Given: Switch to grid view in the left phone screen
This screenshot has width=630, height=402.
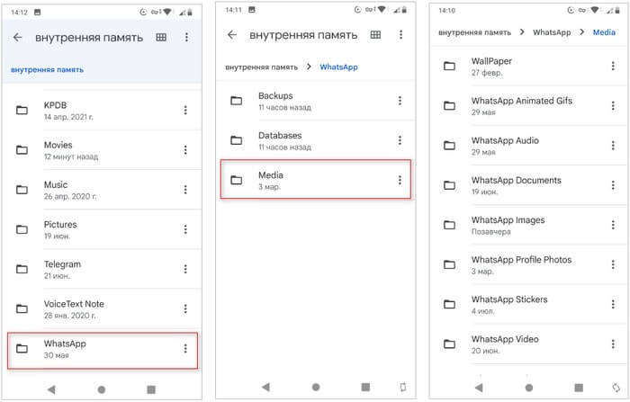Looking at the screenshot, I should tap(161, 38).
